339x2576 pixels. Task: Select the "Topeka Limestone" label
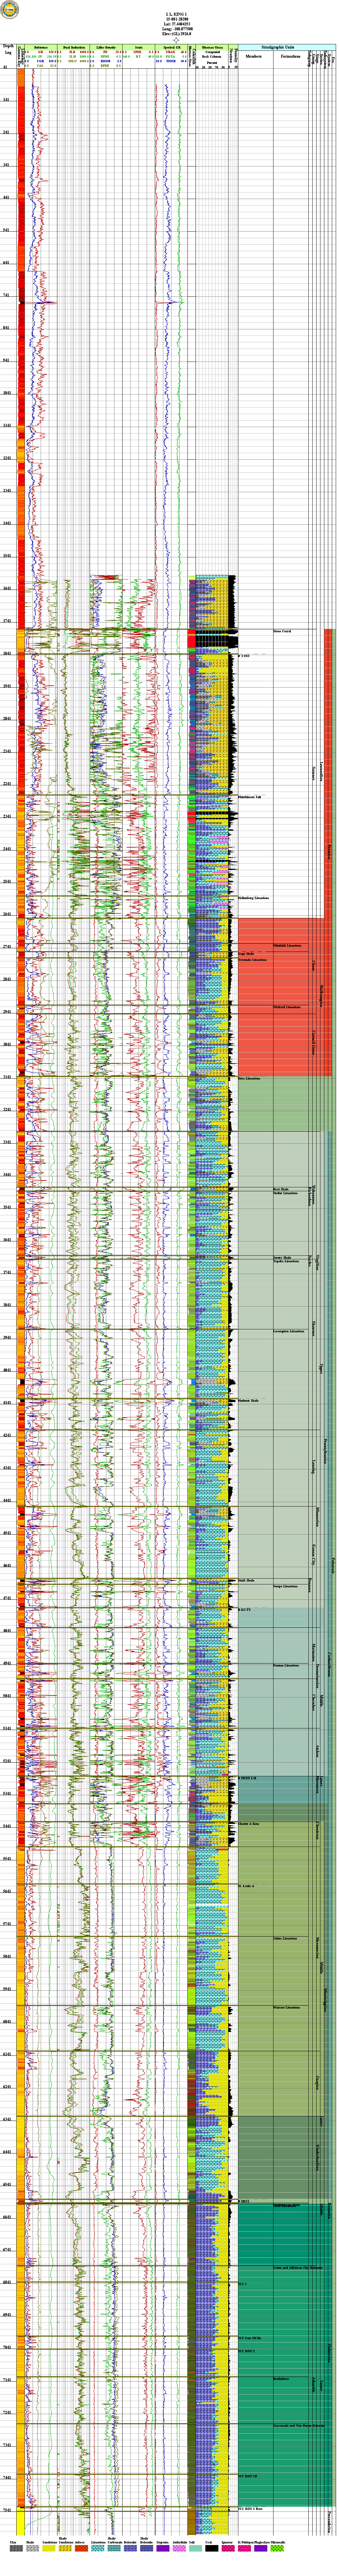coord(286,1261)
